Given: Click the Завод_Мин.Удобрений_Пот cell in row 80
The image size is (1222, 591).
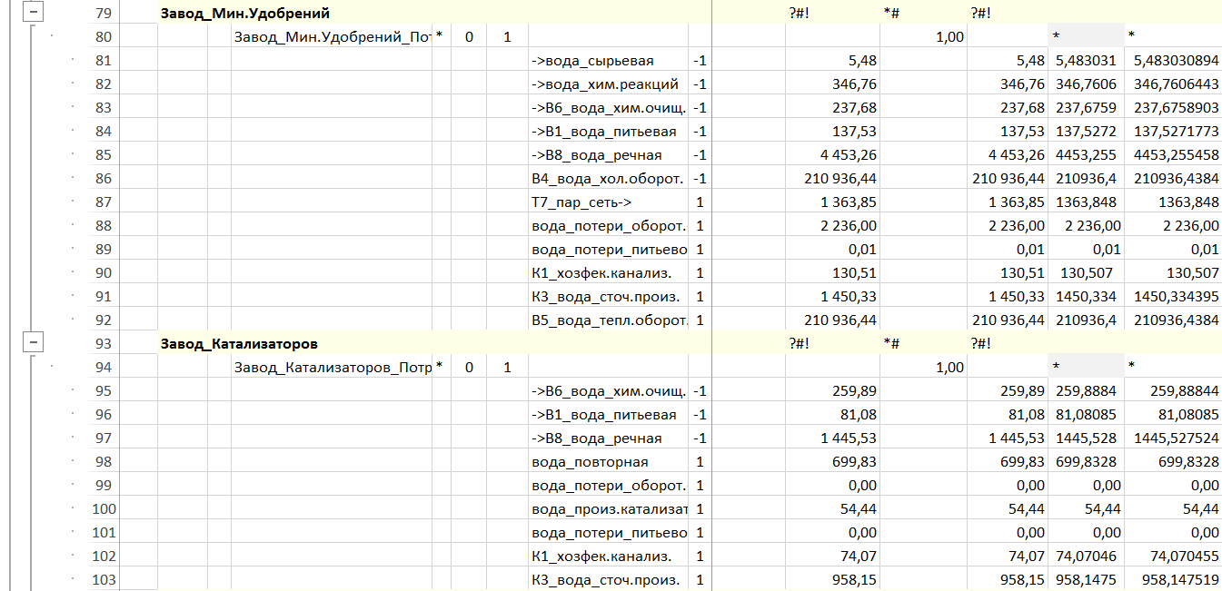Looking at the screenshot, I should click(x=332, y=37).
